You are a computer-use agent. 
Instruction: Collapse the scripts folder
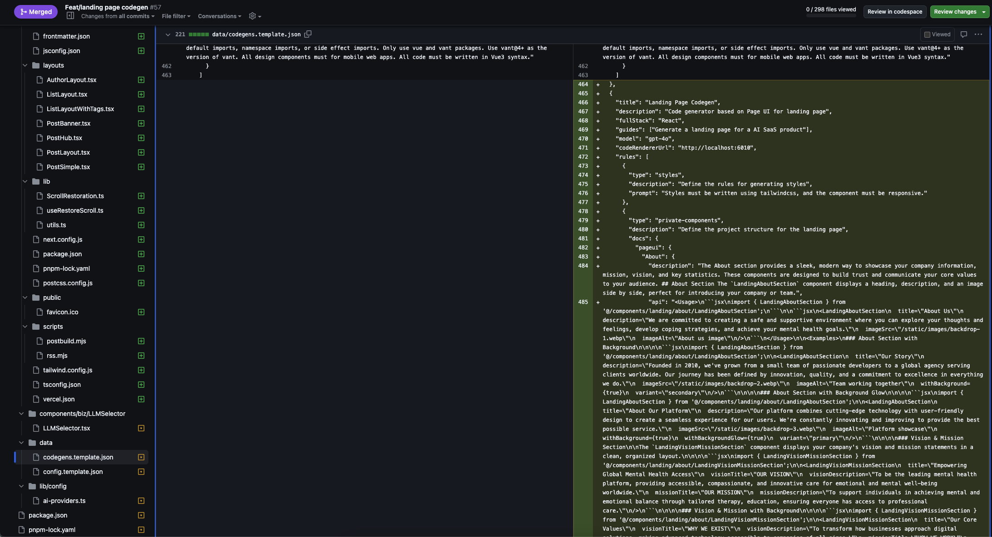[x=25, y=327]
